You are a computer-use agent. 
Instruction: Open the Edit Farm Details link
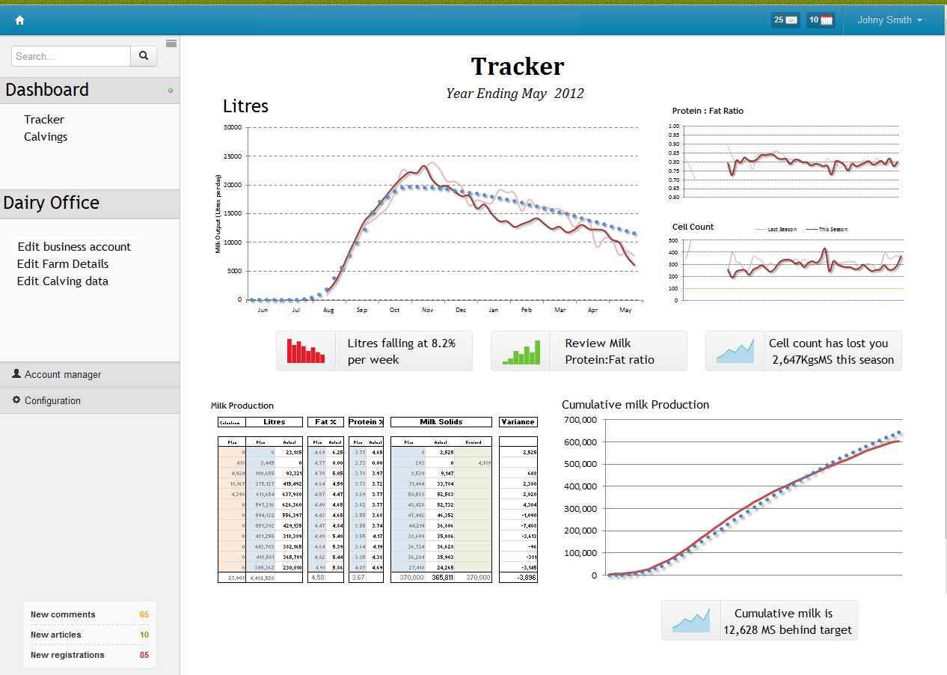click(x=63, y=264)
